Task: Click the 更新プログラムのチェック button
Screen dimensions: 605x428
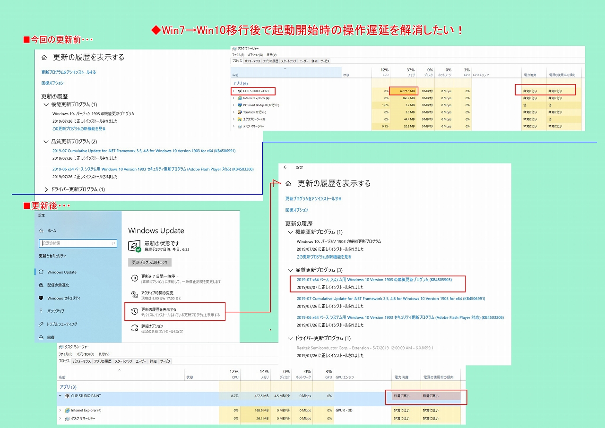Action: click(x=150, y=262)
